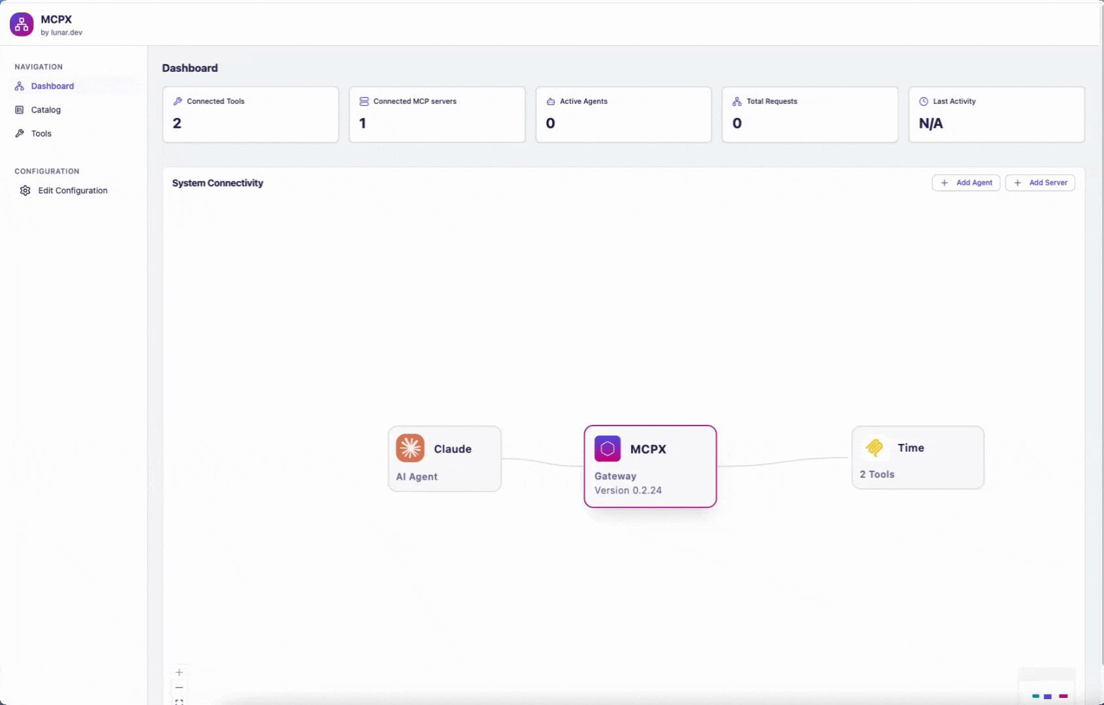The height and width of the screenshot is (705, 1104).
Task: Click the fit view icon
Action: pos(179,702)
